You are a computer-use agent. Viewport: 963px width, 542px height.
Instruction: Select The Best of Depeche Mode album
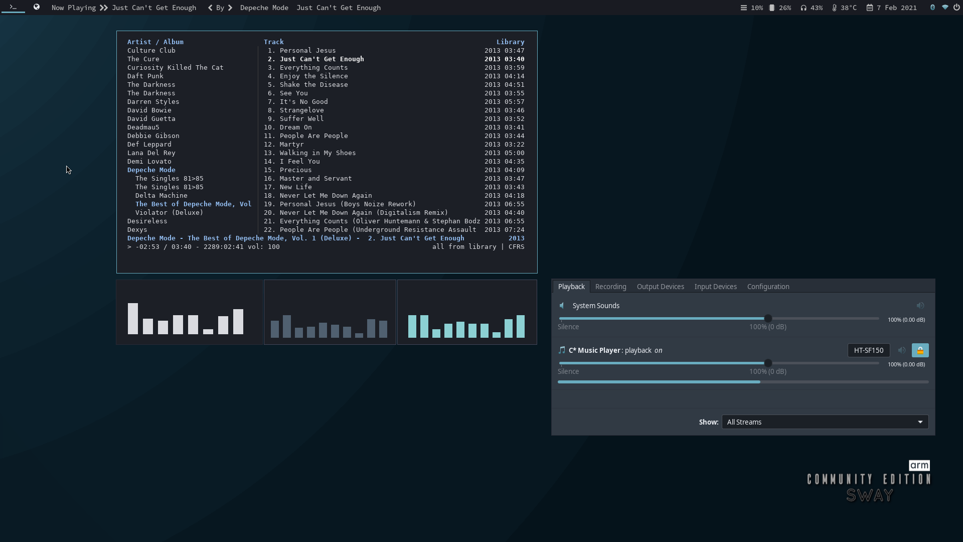[193, 204]
